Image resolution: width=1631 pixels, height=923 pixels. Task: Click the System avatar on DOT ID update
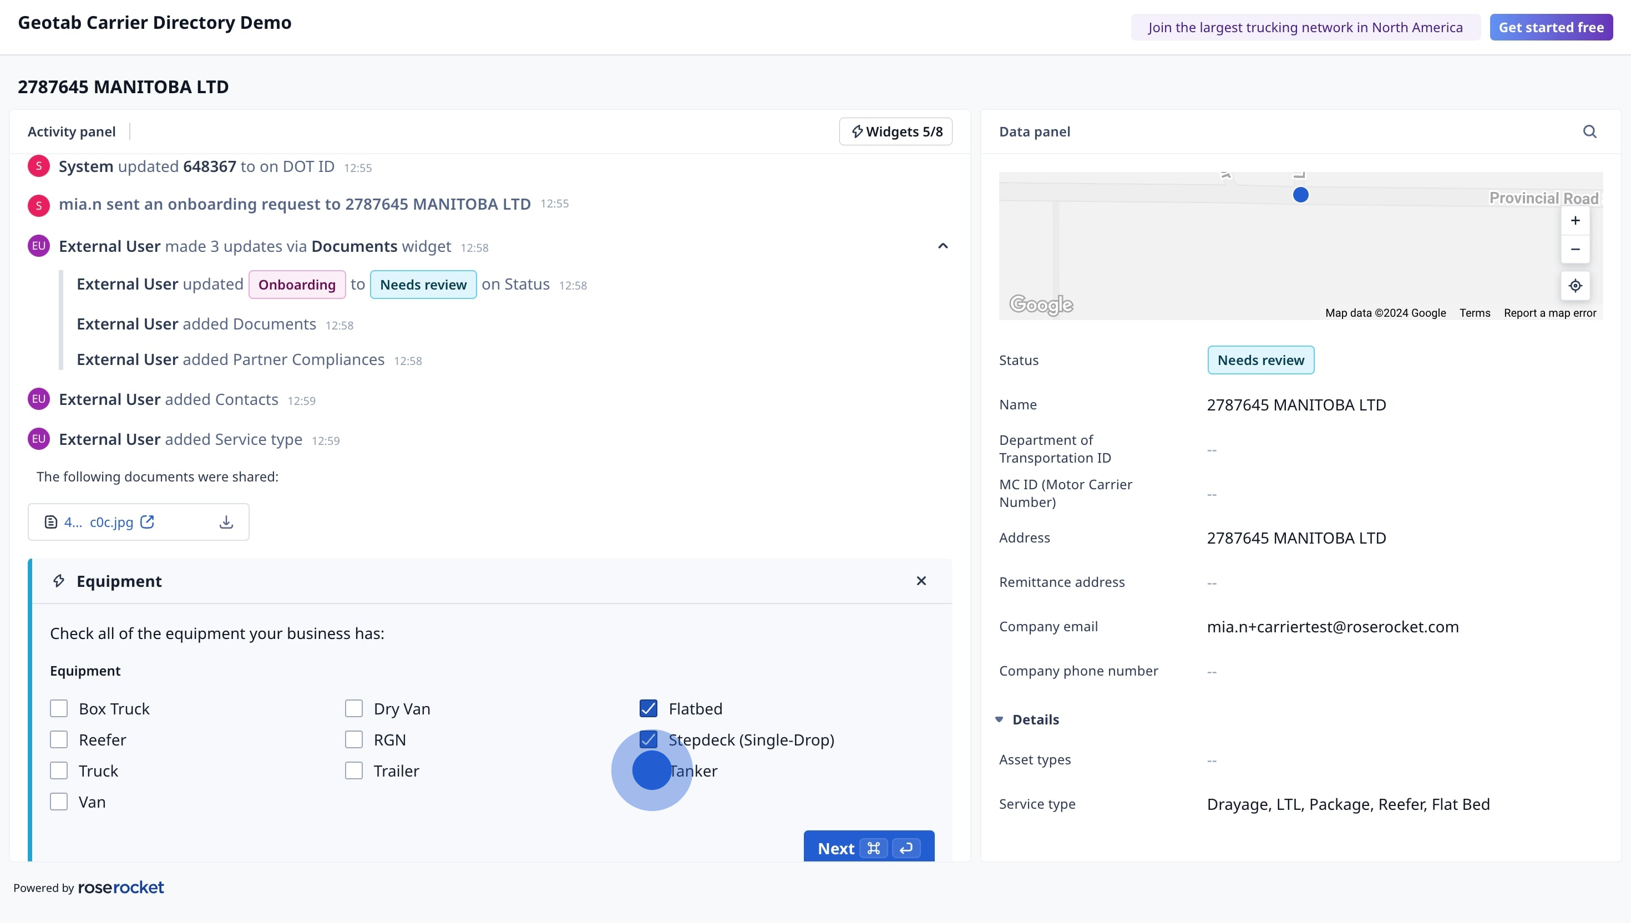[x=39, y=166]
